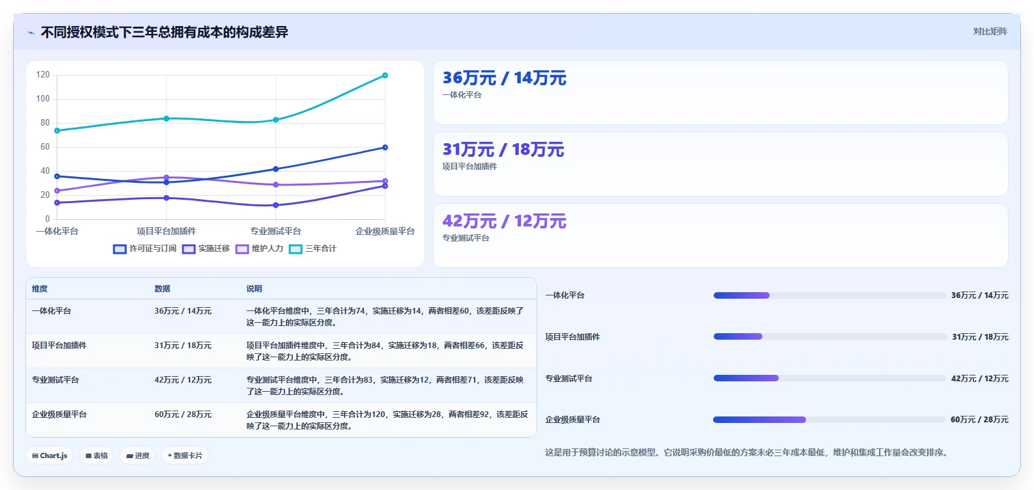This screenshot has width=1034, height=490.
Task: Click table cell 36万元 / 14万元
Action: [183, 311]
